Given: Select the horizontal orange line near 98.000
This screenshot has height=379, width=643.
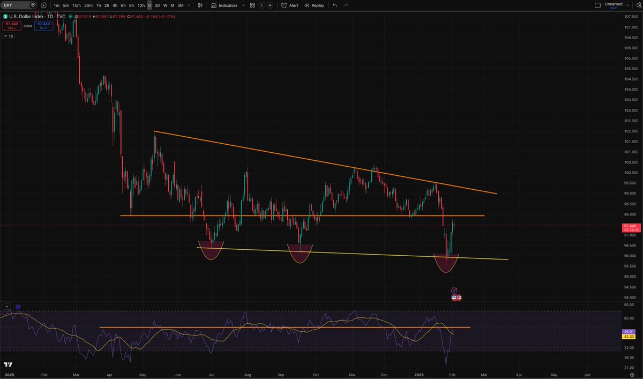Looking at the screenshot, I should pyautogui.click(x=302, y=215).
